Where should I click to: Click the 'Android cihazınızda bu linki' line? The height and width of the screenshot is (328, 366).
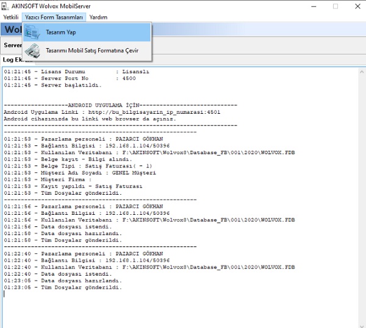coord(90,119)
